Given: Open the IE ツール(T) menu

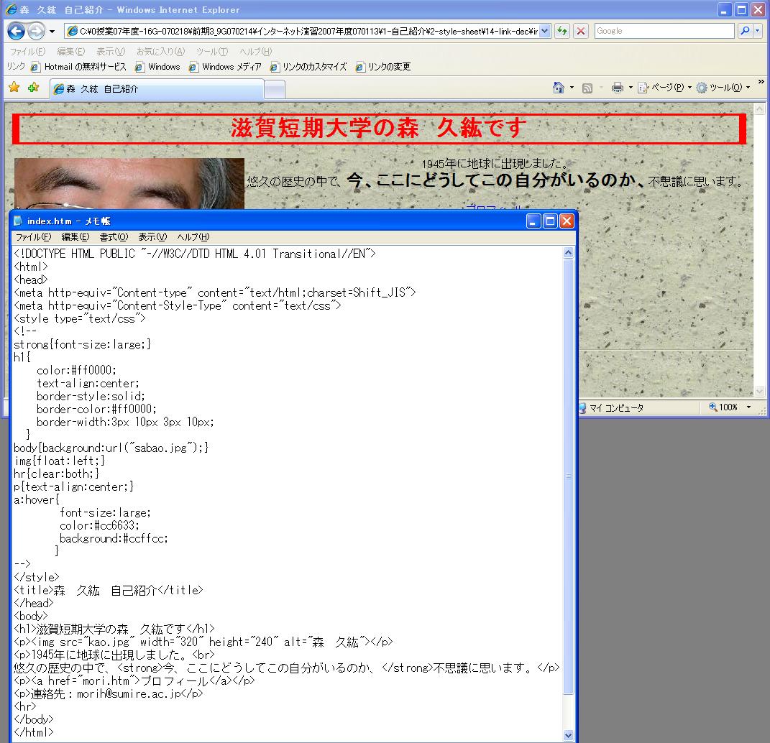Looking at the screenshot, I should [212, 52].
